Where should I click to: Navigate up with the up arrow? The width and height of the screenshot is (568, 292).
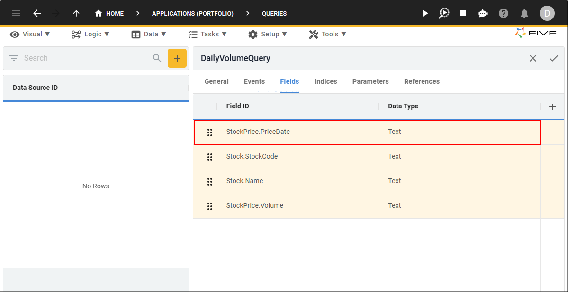tap(76, 13)
